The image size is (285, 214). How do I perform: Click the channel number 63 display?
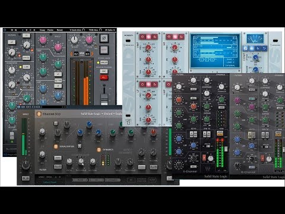pos(87,54)
